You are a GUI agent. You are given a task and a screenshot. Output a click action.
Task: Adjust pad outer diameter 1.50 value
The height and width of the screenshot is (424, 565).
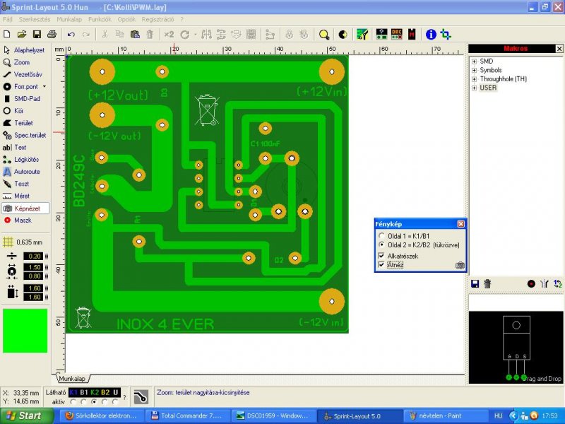tap(33, 267)
